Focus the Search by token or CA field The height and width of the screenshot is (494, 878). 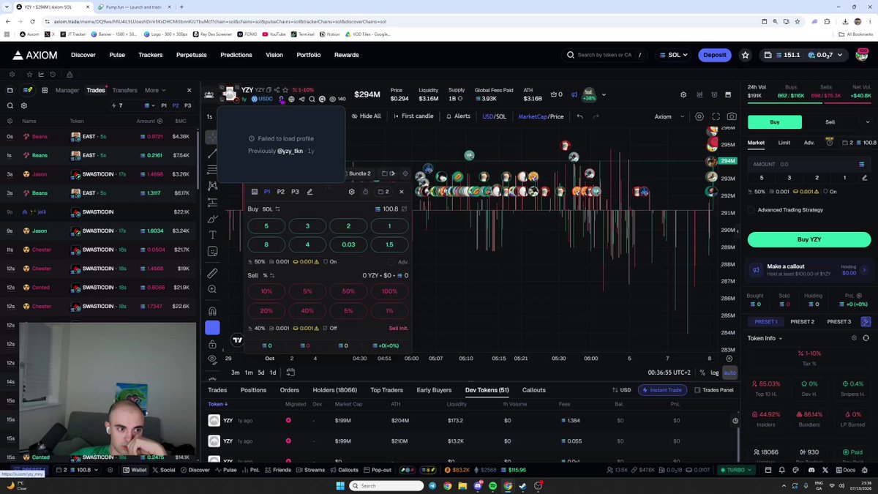click(x=605, y=55)
